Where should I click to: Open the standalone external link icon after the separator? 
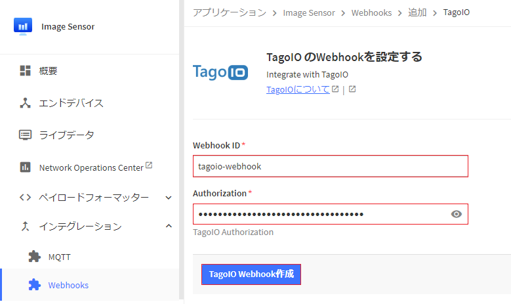(x=352, y=89)
